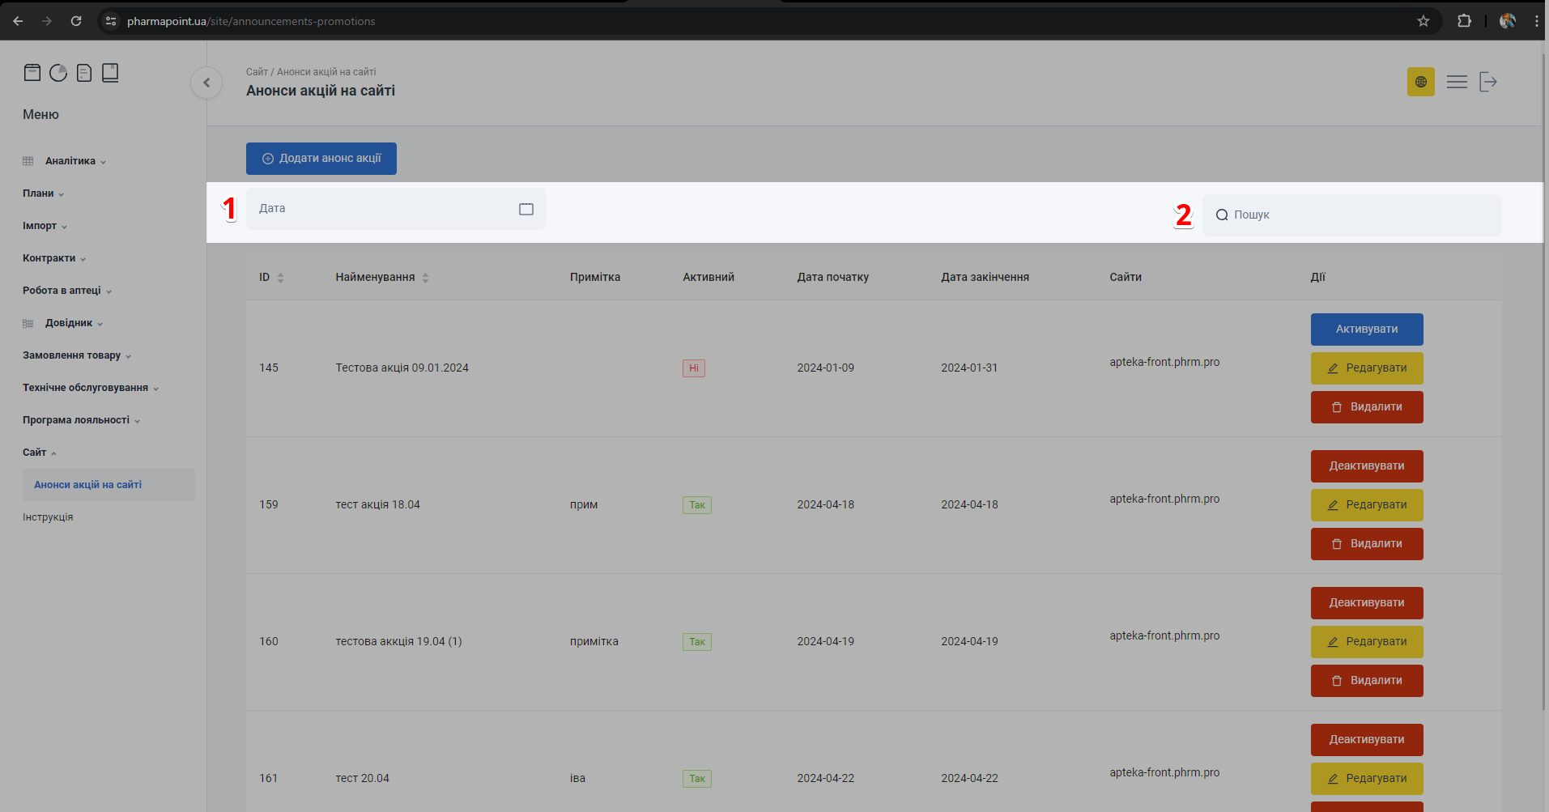Click into the Пошук search field
The width and height of the screenshot is (1549, 812).
pyautogui.click(x=1360, y=215)
